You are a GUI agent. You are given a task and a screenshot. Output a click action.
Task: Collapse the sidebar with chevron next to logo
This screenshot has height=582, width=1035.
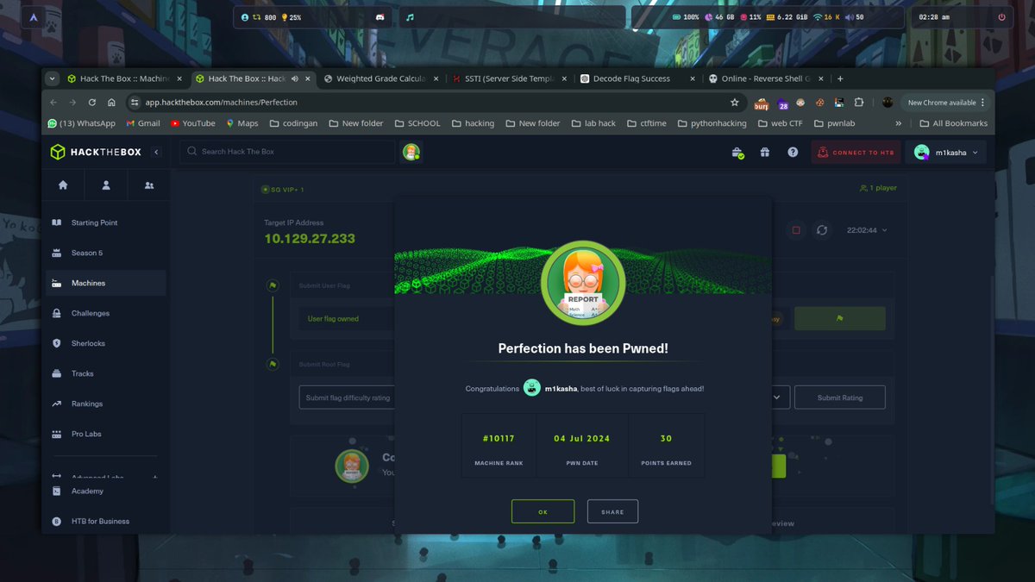pos(156,152)
